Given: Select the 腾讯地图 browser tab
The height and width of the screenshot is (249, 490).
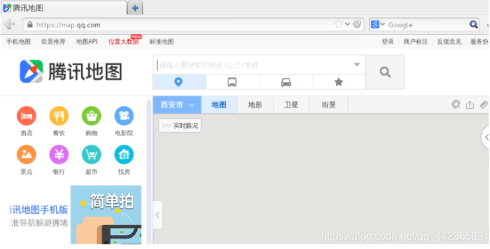Looking at the screenshot, I should tap(64, 8).
